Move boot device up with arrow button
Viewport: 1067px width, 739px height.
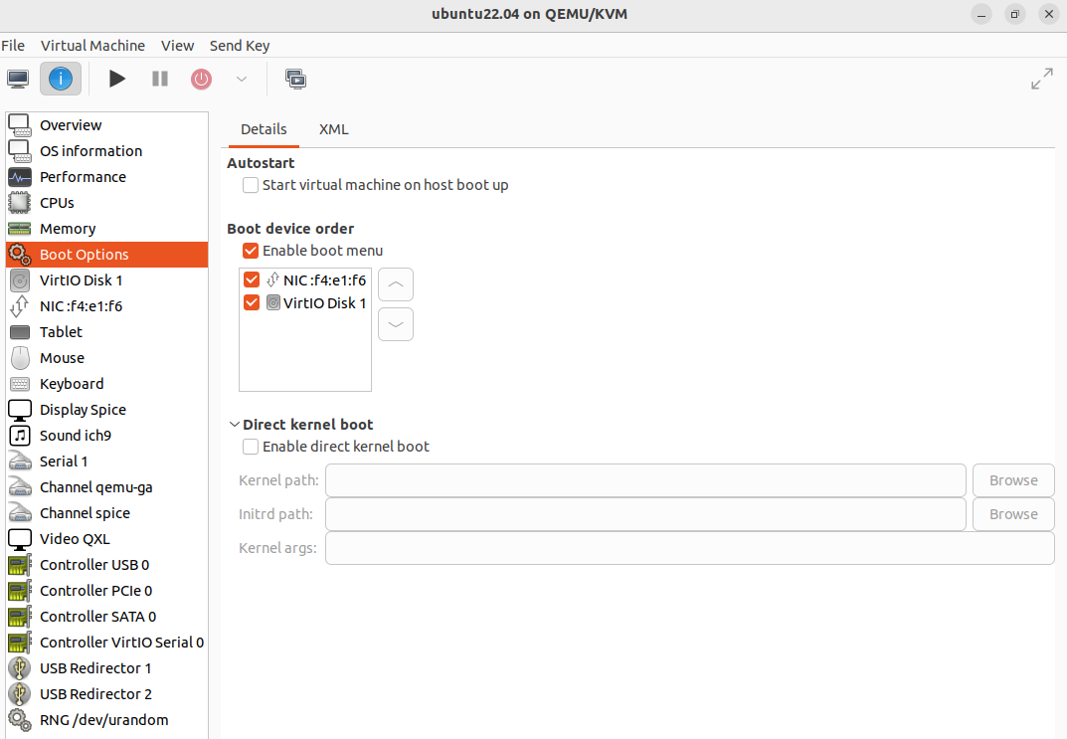[396, 284]
